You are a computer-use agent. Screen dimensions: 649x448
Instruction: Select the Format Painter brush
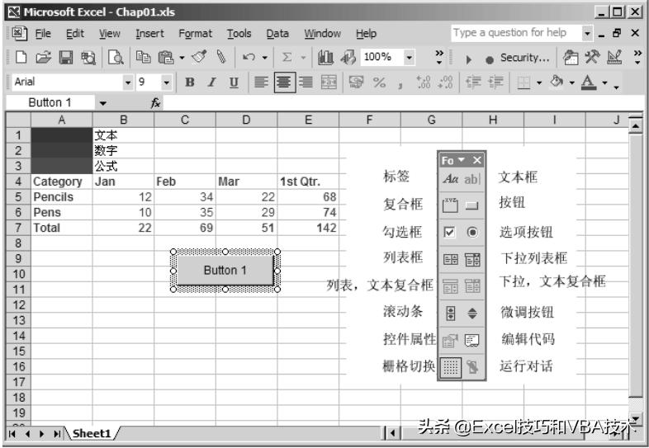click(x=199, y=57)
